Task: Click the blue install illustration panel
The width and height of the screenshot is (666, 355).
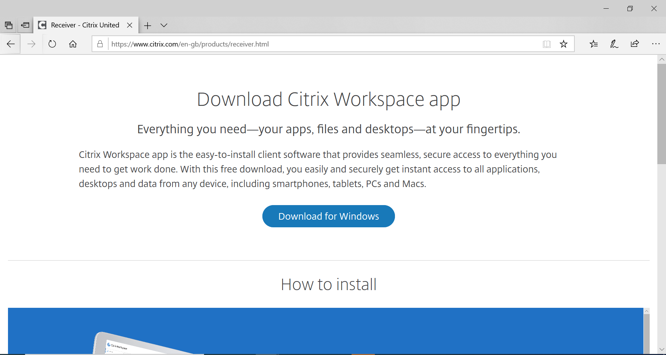Action: (x=326, y=331)
